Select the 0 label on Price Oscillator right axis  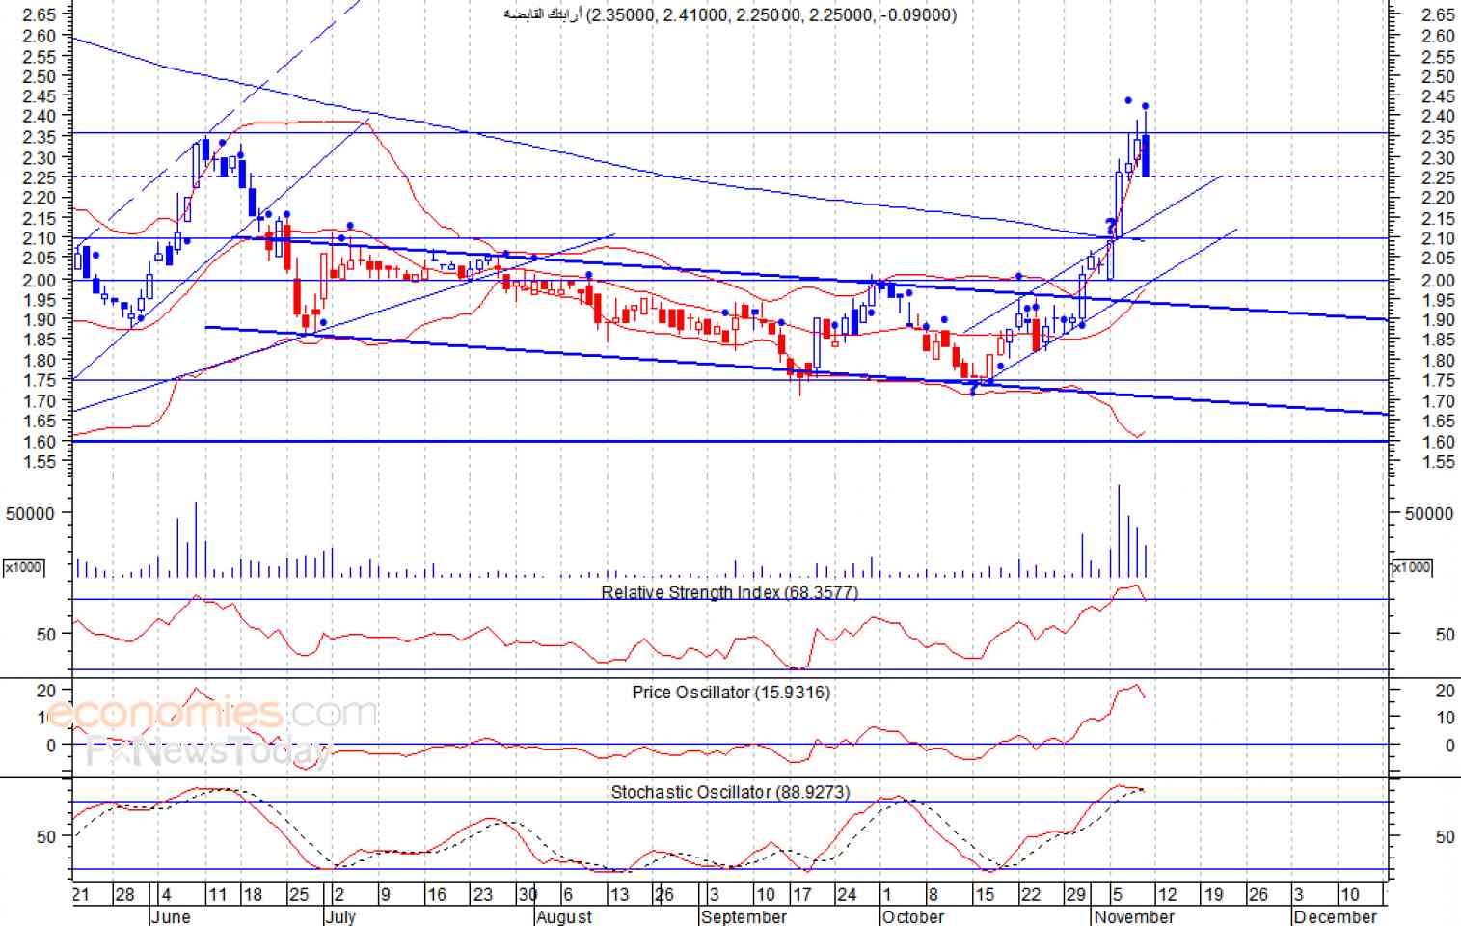(x=1449, y=746)
